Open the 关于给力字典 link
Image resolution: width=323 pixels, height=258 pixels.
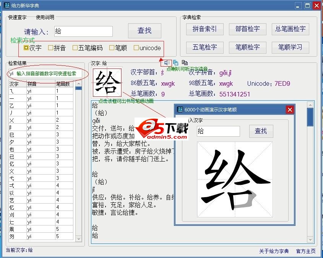[274, 251]
